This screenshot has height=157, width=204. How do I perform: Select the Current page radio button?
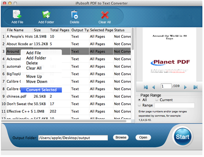[157, 100]
